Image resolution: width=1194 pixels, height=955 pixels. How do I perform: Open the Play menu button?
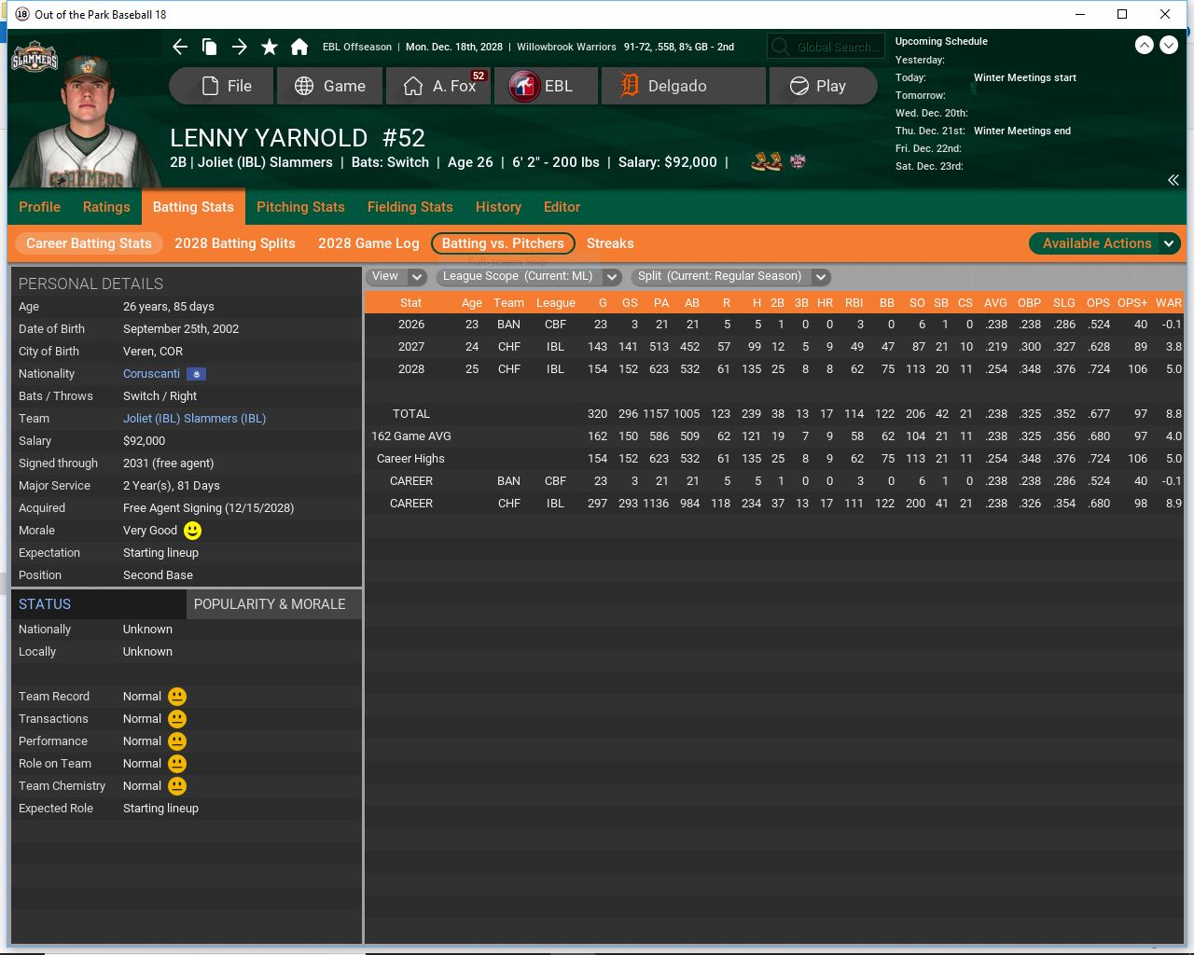[823, 86]
